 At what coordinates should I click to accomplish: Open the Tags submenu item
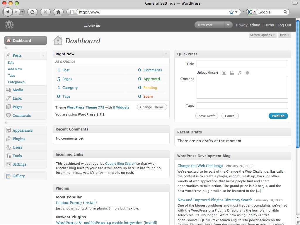click(11, 75)
